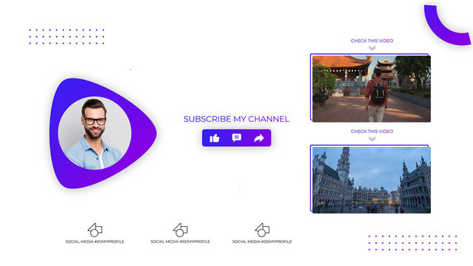The image size is (473, 266).
Task: Click the thumbs-up like icon
Action: (x=215, y=138)
